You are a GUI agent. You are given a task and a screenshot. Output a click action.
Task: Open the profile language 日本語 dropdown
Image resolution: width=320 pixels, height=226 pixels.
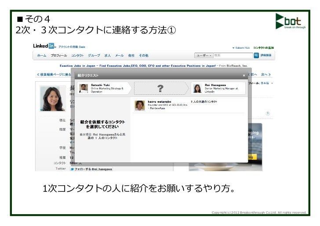coord(266,83)
